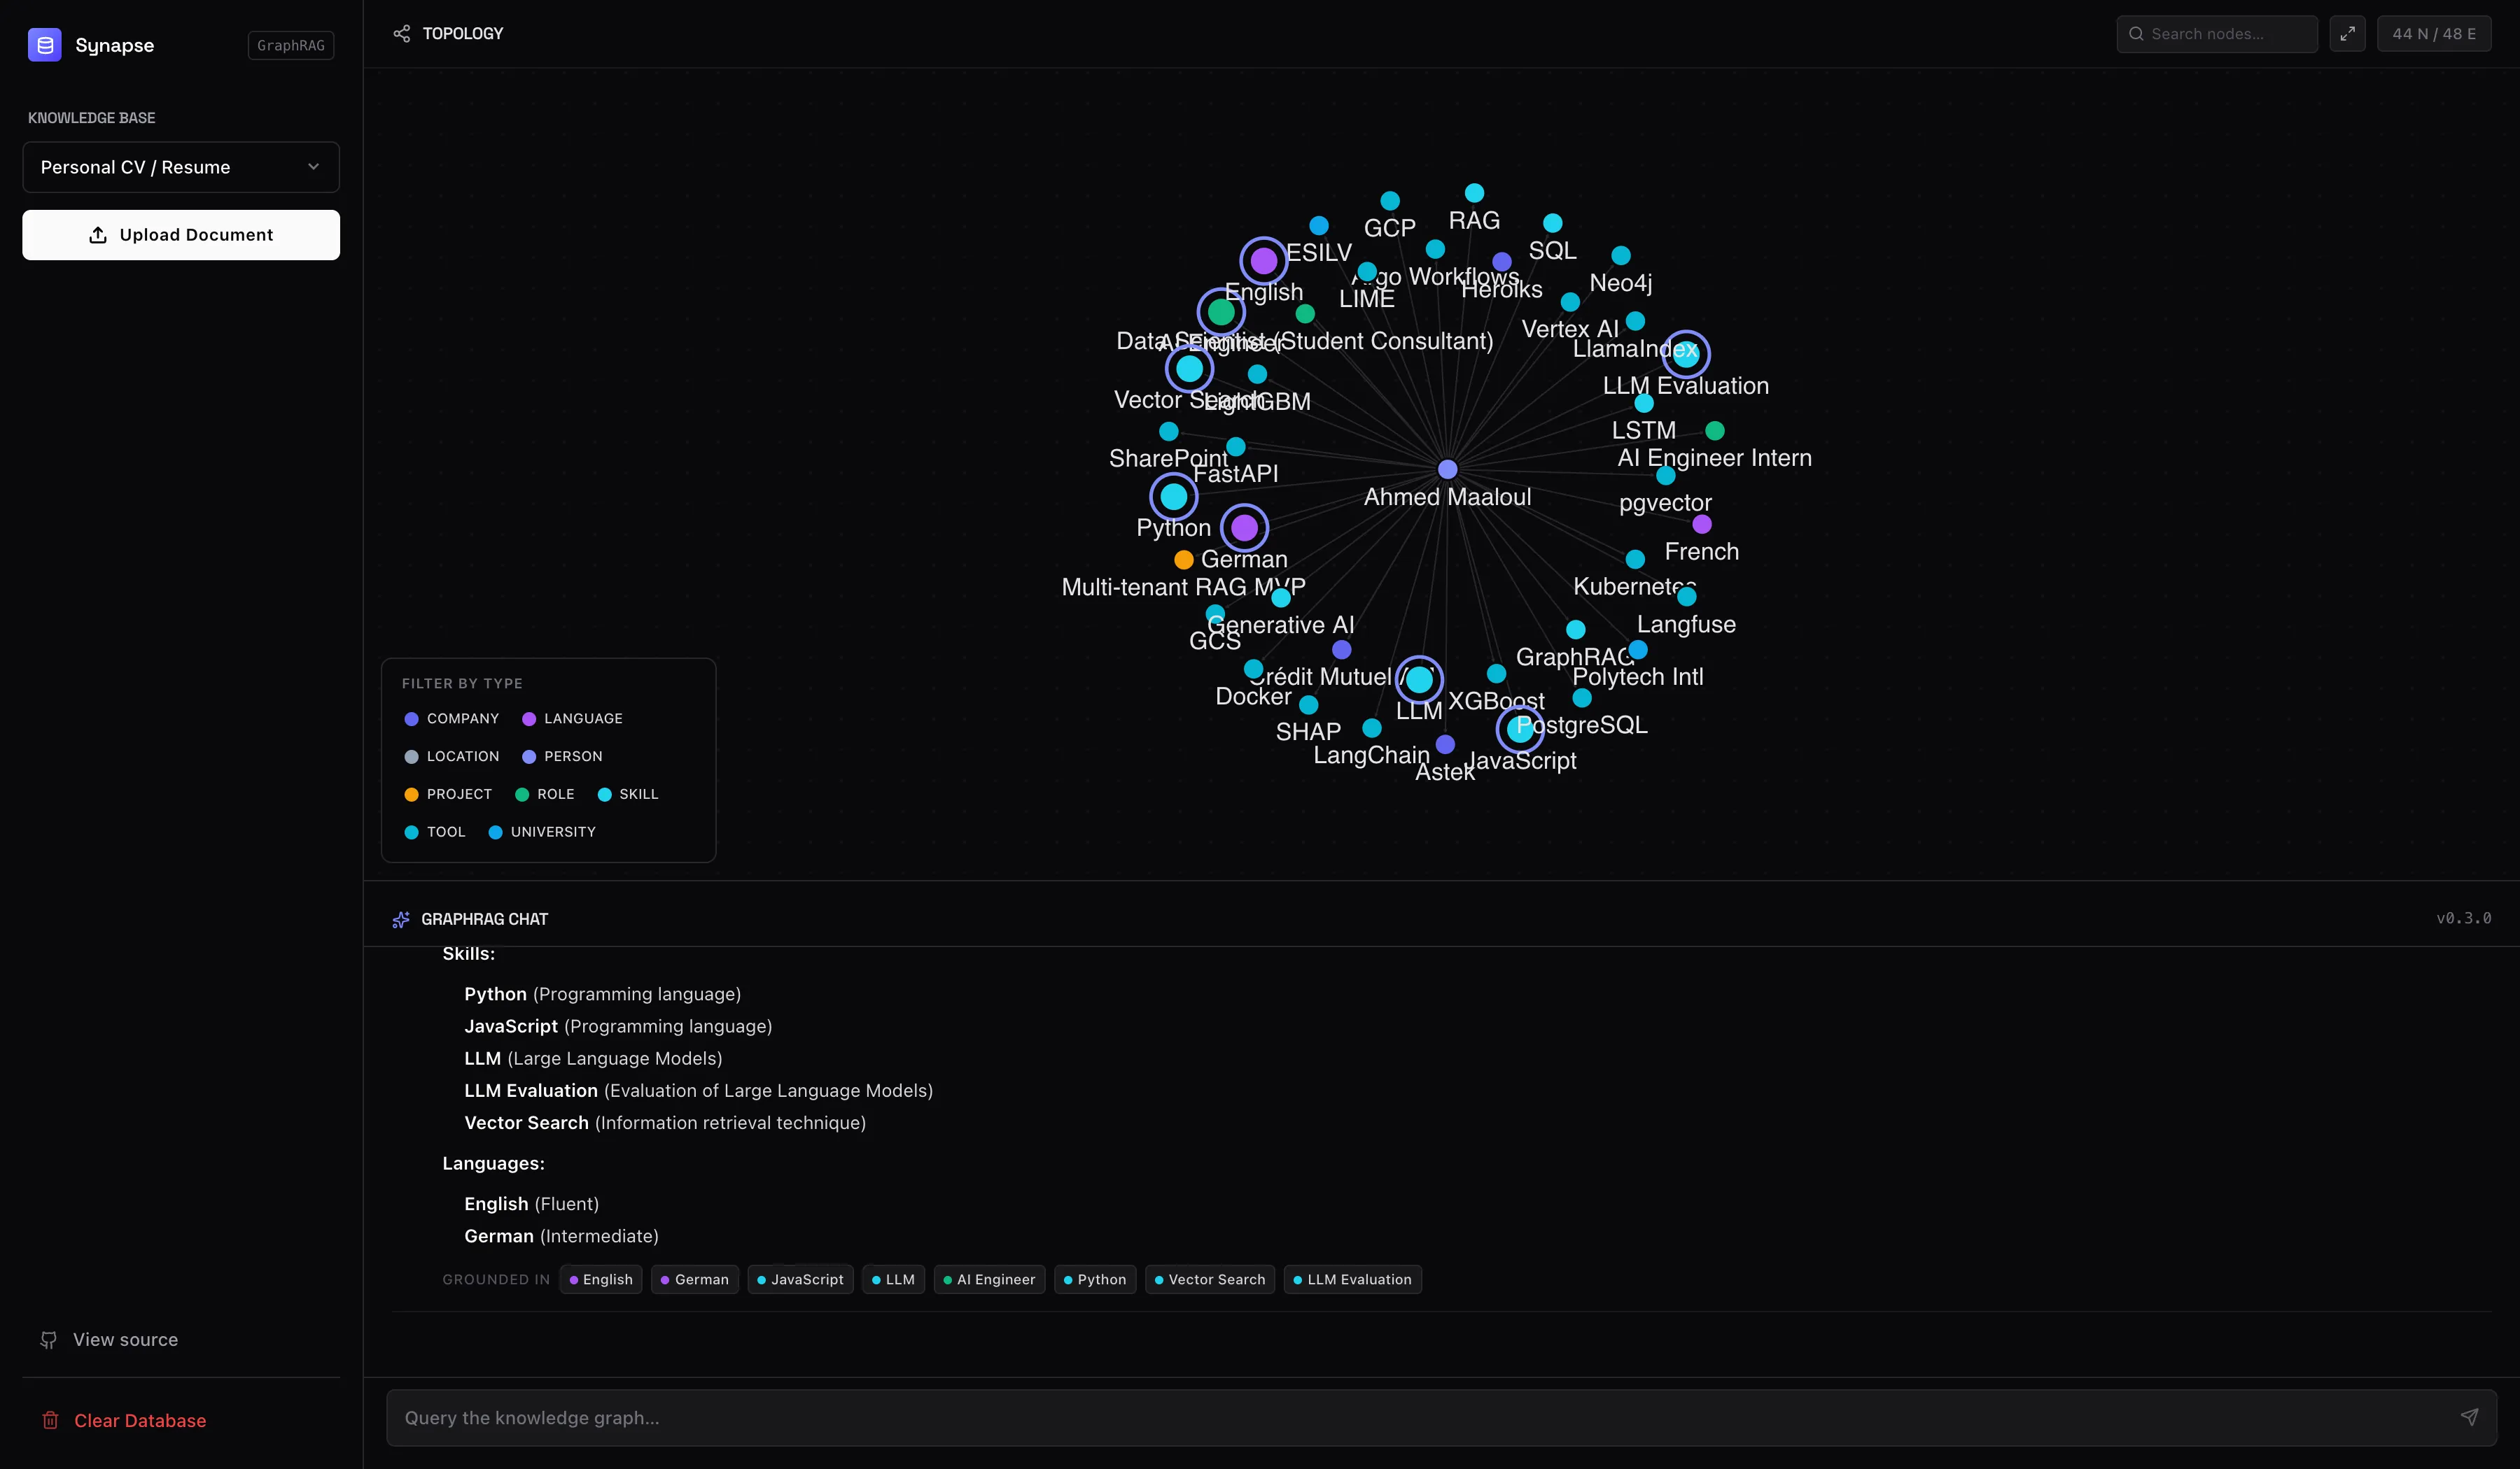2520x1469 pixels.
Task: Select the AI Engineer green highlighted node
Action: [x=1221, y=312]
